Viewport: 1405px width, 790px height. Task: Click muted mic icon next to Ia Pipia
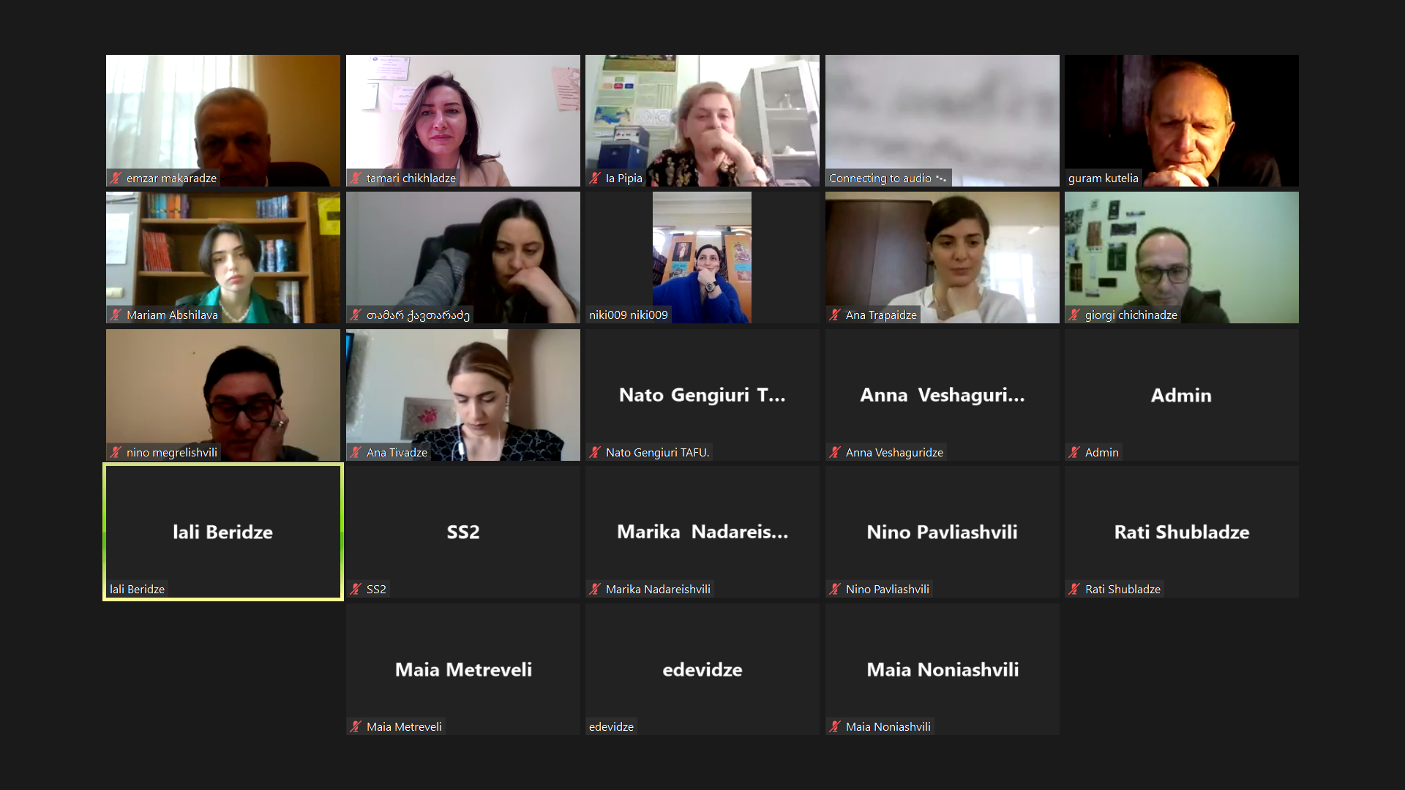pos(595,178)
